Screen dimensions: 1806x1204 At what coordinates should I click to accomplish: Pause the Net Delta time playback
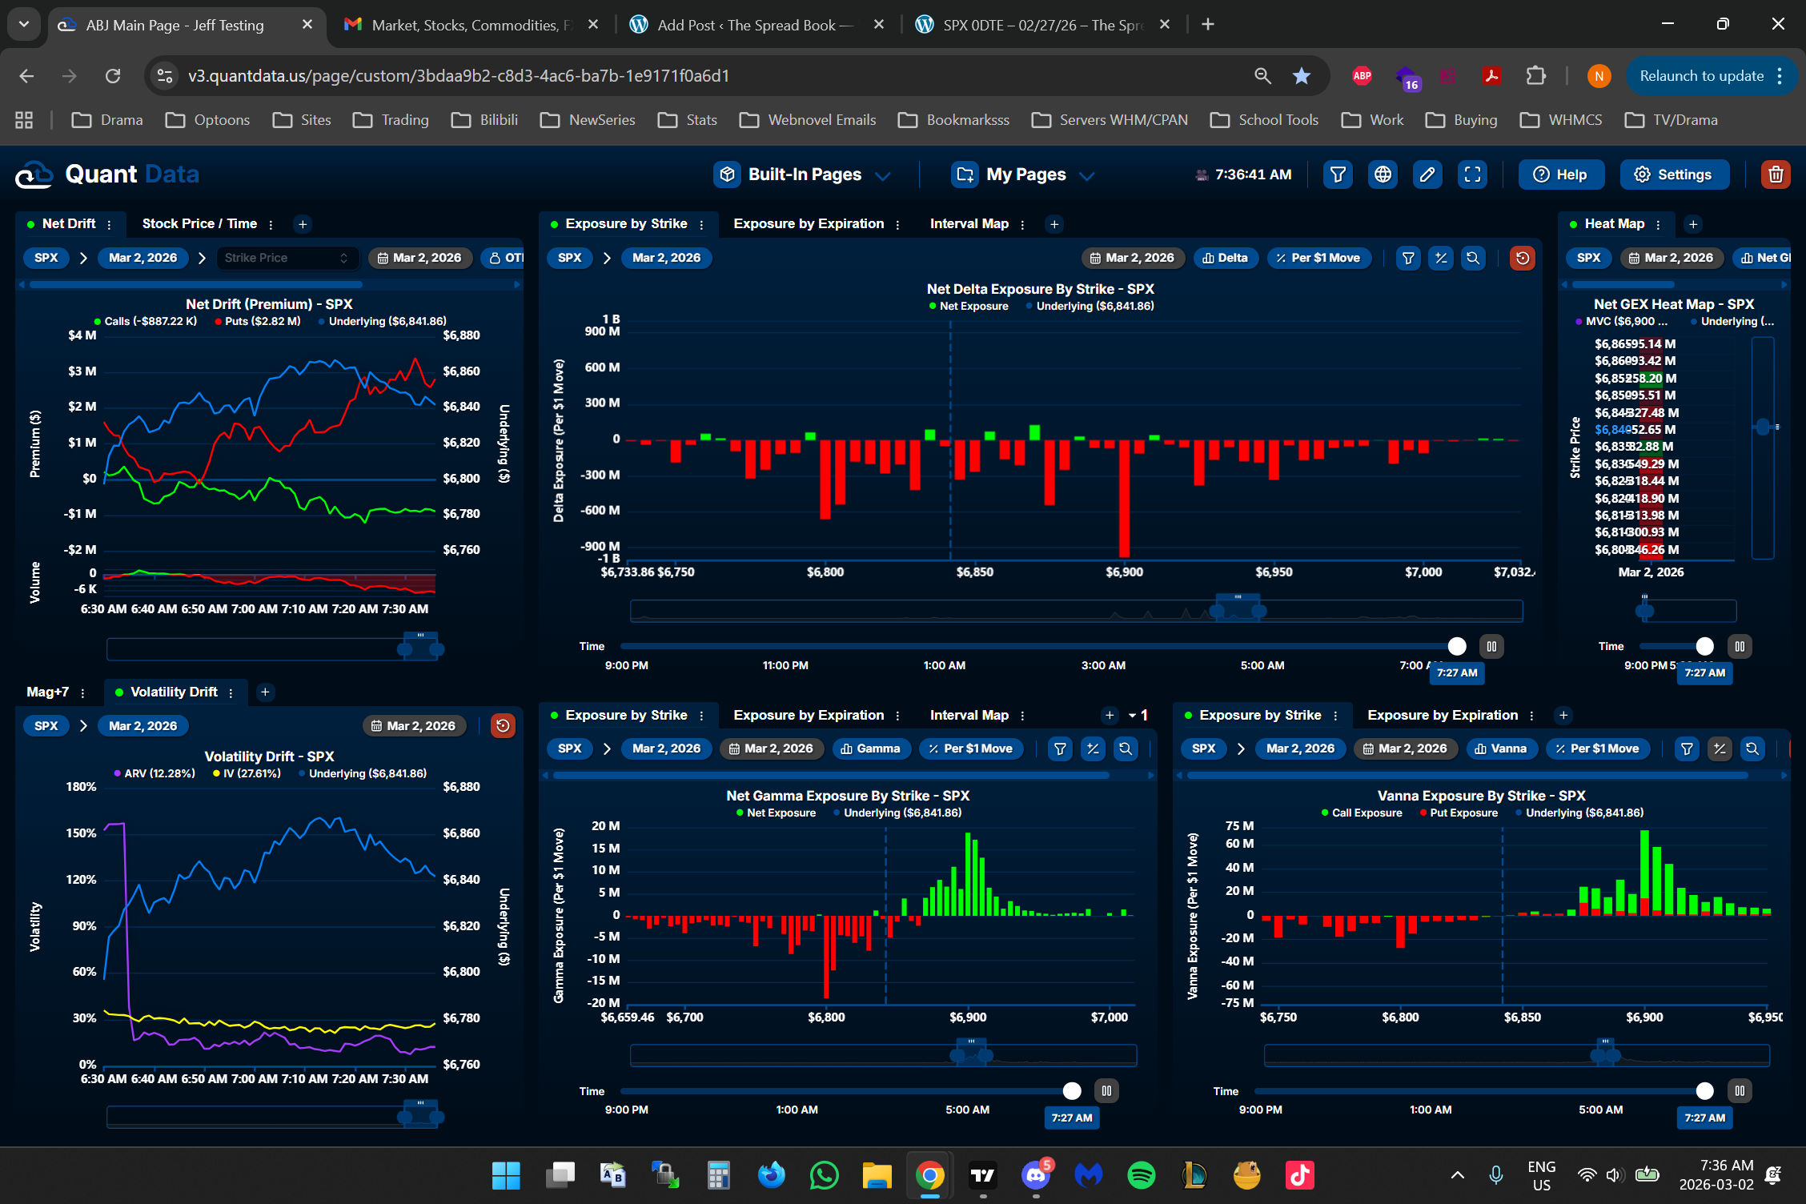[x=1491, y=646]
